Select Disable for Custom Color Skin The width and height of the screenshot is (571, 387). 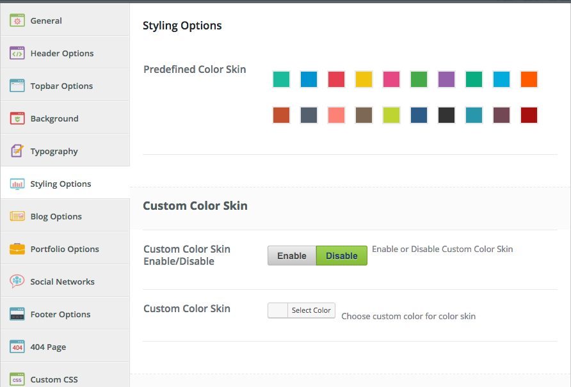tap(342, 256)
